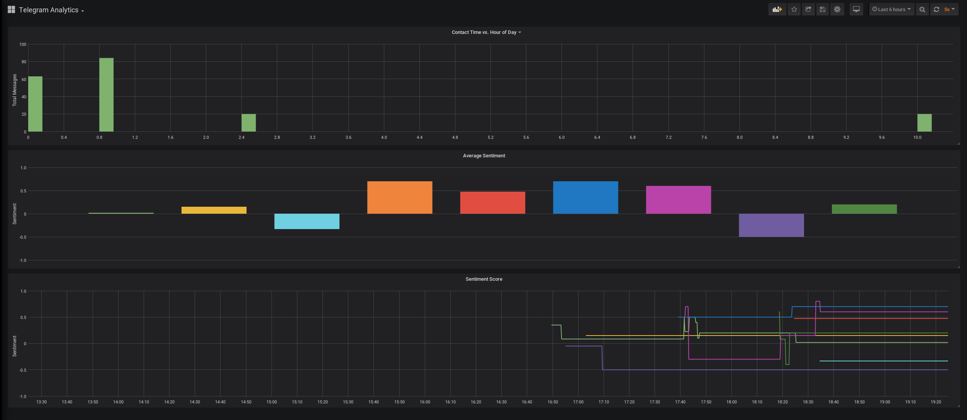Expand the 5s refresh interval dropdown
This screenshot has height=420, width=967.
(x=950, y=10)
